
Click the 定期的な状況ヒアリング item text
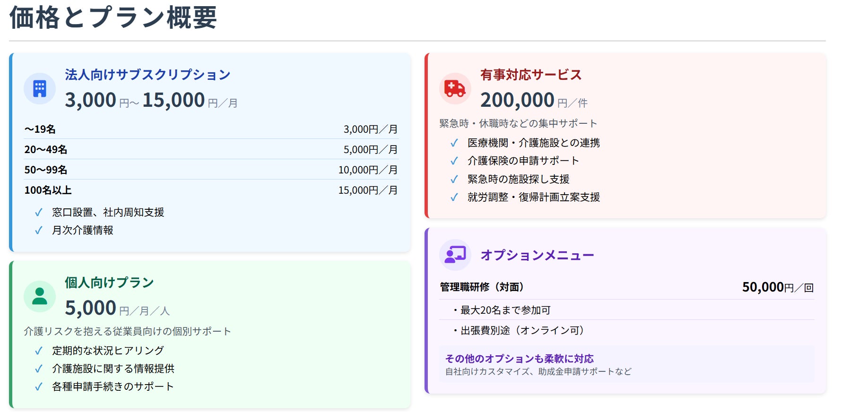(x=108, y=351)
